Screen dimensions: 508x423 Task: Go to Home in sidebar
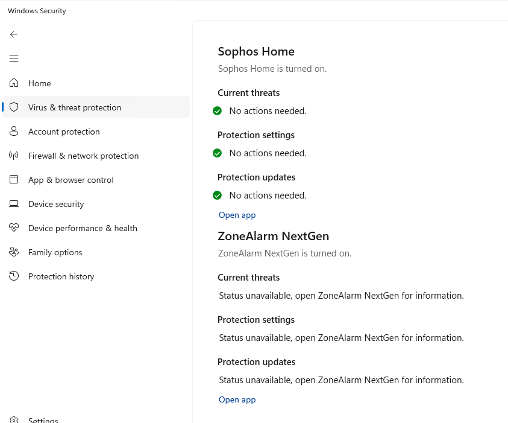click(96, 83)
